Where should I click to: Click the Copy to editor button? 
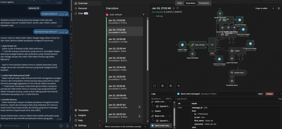[261, 8]
